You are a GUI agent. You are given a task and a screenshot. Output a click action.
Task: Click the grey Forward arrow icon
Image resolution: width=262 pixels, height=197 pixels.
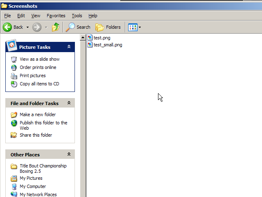(37, 27)
